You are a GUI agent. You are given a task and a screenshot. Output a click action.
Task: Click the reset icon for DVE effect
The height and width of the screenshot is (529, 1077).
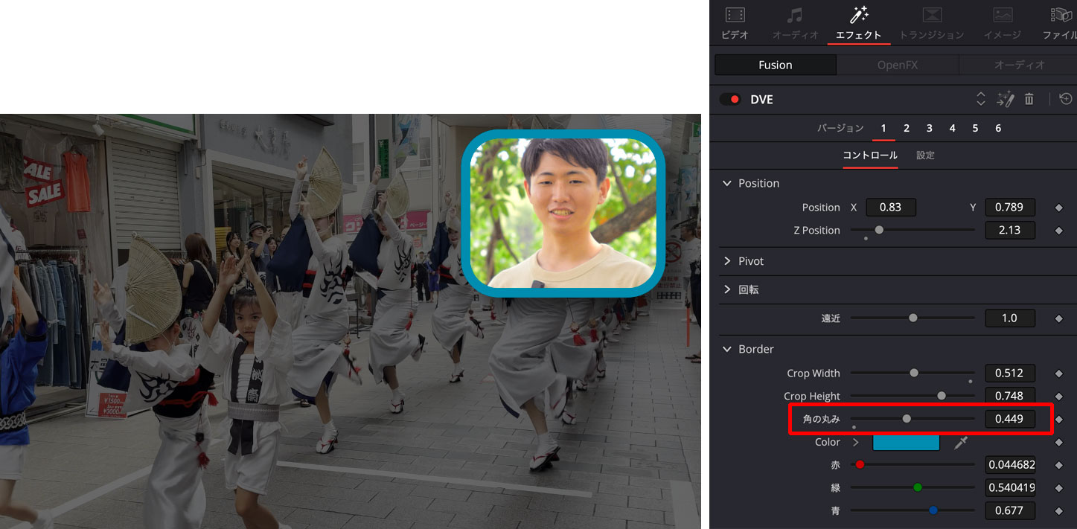point(1065,99)
